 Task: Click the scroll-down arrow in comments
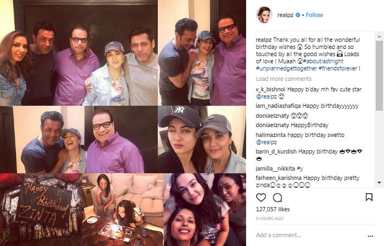tap(379, 183)
